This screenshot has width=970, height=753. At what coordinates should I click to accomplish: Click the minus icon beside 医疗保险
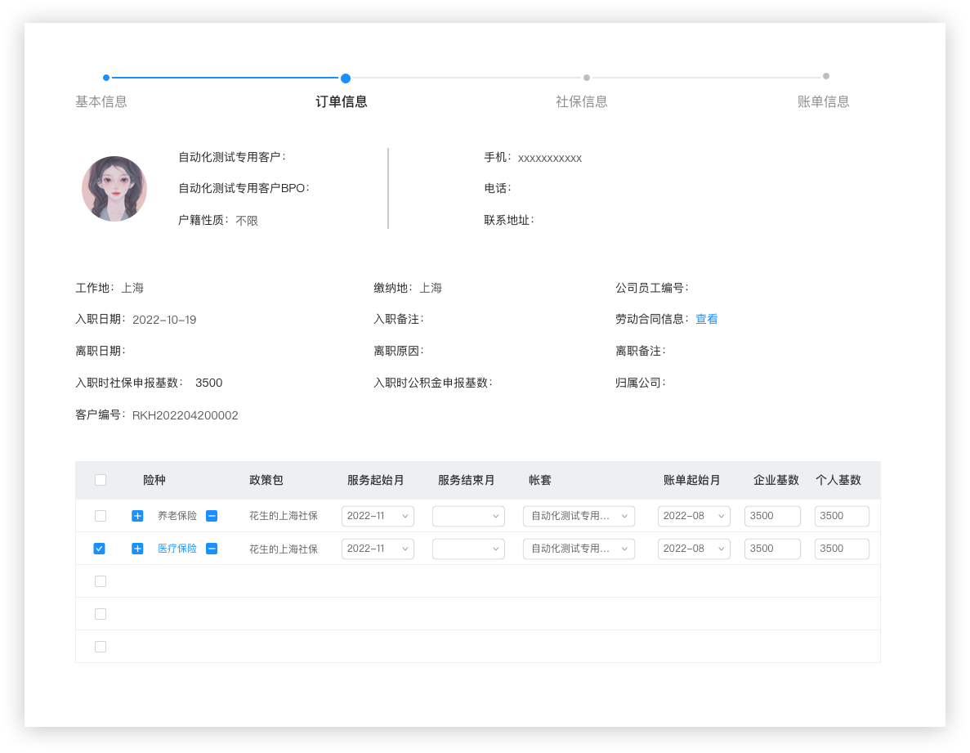tap(212, 549)
